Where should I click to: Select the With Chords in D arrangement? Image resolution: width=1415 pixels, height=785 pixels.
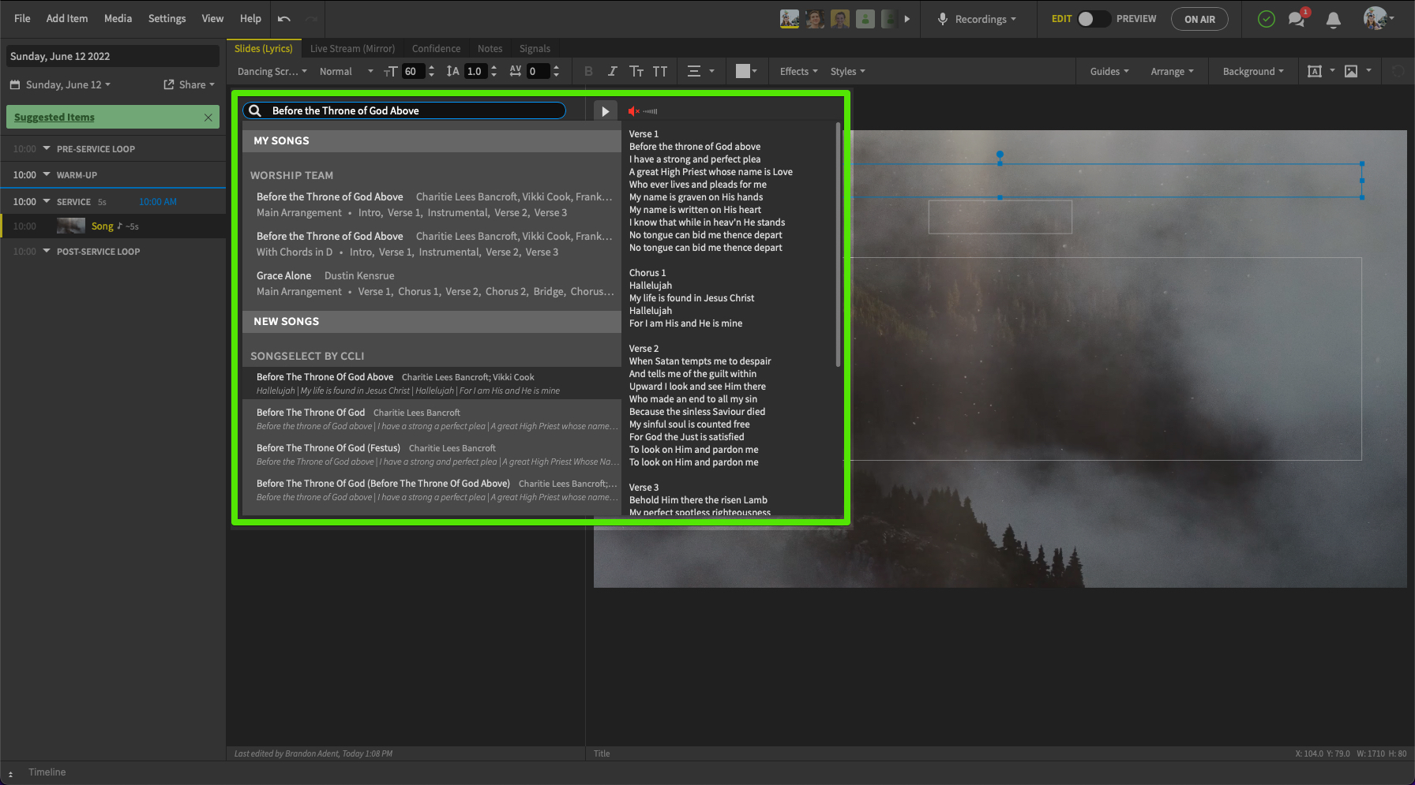point(432,244)
